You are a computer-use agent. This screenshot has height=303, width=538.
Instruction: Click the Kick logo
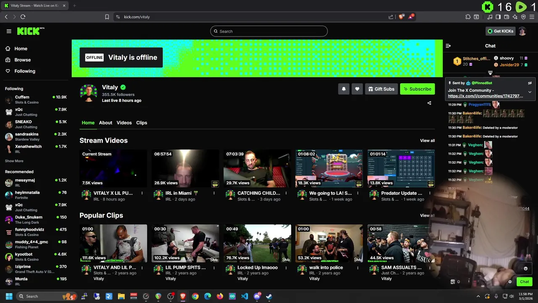[31, 31]
